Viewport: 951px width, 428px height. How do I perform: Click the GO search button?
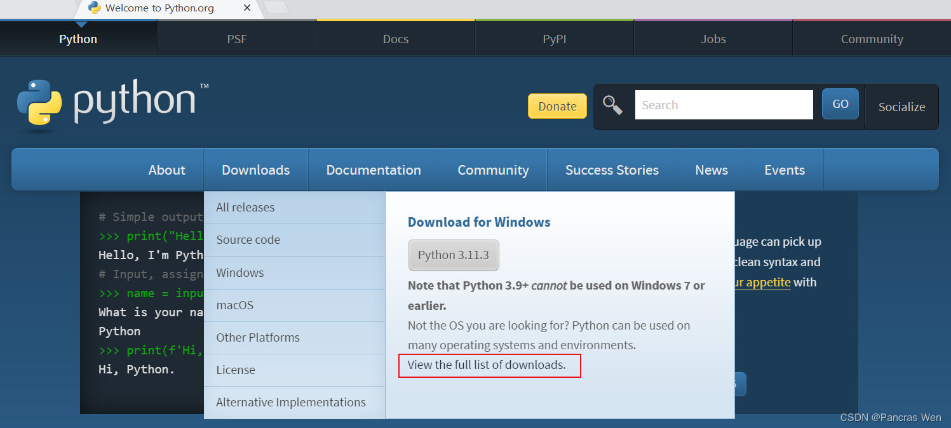840,104
